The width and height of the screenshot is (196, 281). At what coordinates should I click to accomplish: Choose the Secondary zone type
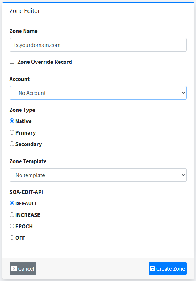pyautogui.click(x=12, y=144)
